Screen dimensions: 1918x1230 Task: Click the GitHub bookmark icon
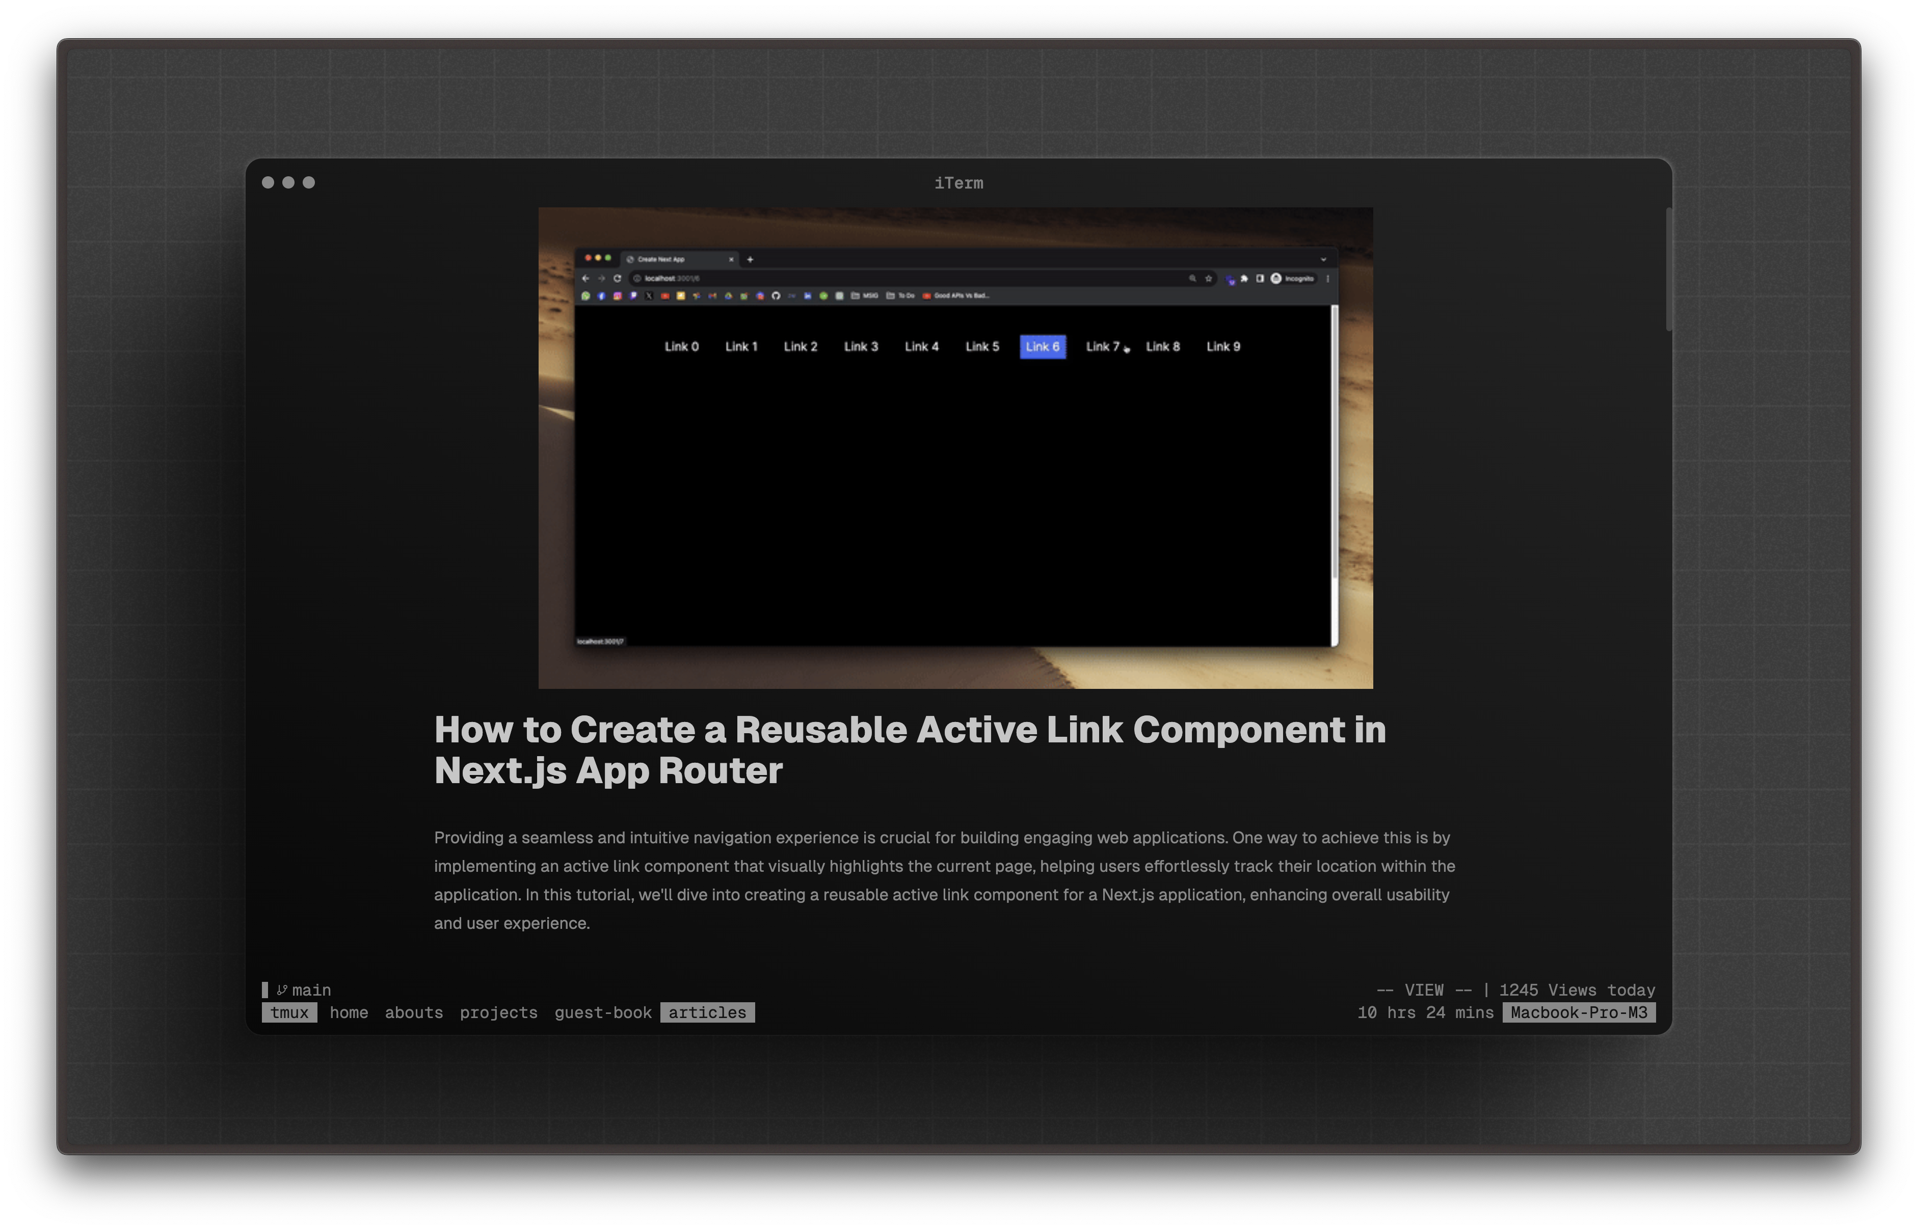click(776, 297)
